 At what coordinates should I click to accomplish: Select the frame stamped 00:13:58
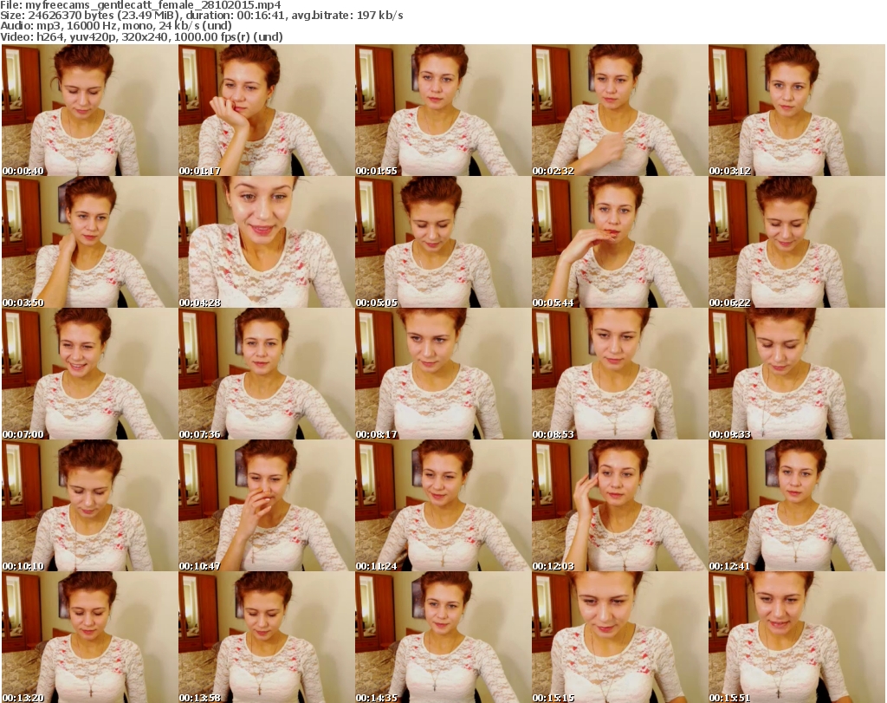pos(267,637)
